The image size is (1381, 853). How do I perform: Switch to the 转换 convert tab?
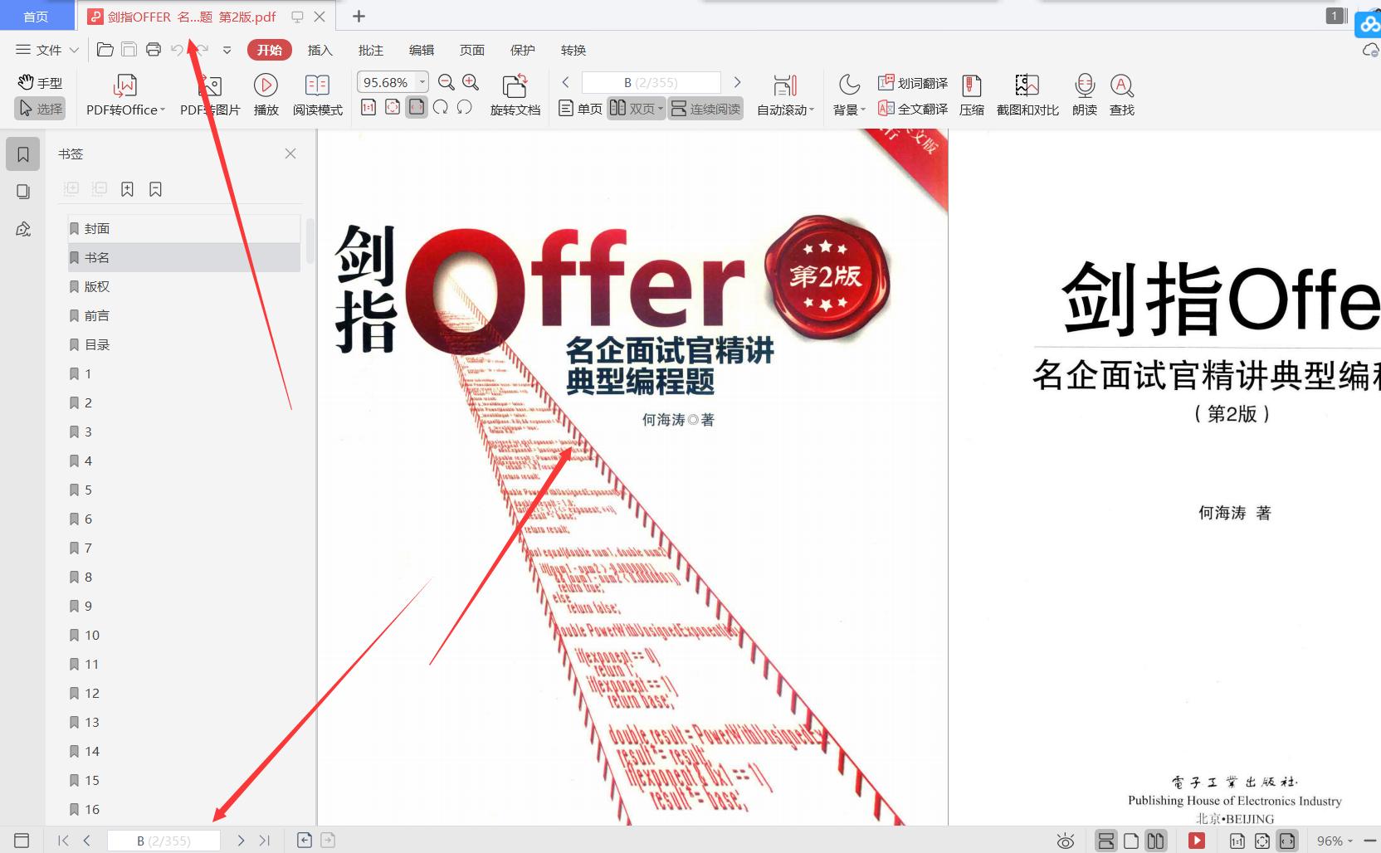(x=573, y=50)
